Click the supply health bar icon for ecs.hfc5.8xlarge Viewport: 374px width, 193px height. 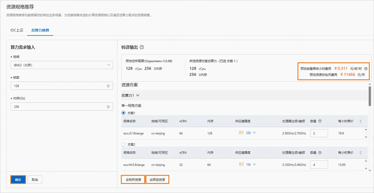tap(241, 164)
